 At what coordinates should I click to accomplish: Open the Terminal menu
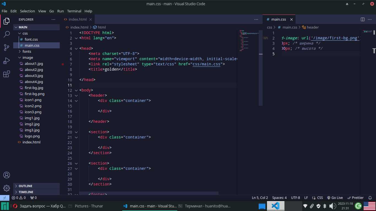[74, 11]
